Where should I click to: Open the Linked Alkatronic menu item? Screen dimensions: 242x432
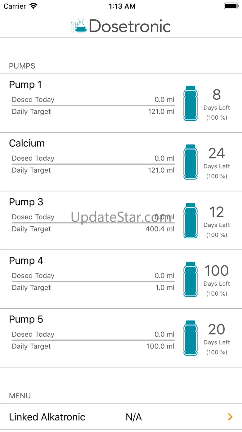(x=47, y=417)
